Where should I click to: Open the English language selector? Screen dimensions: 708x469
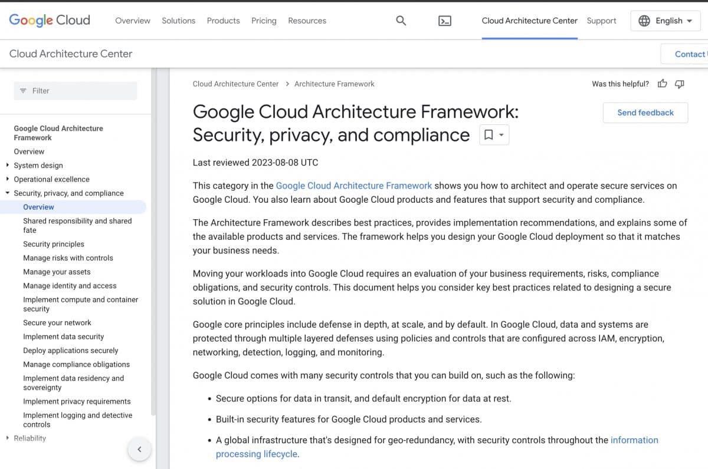pos(673,21)
